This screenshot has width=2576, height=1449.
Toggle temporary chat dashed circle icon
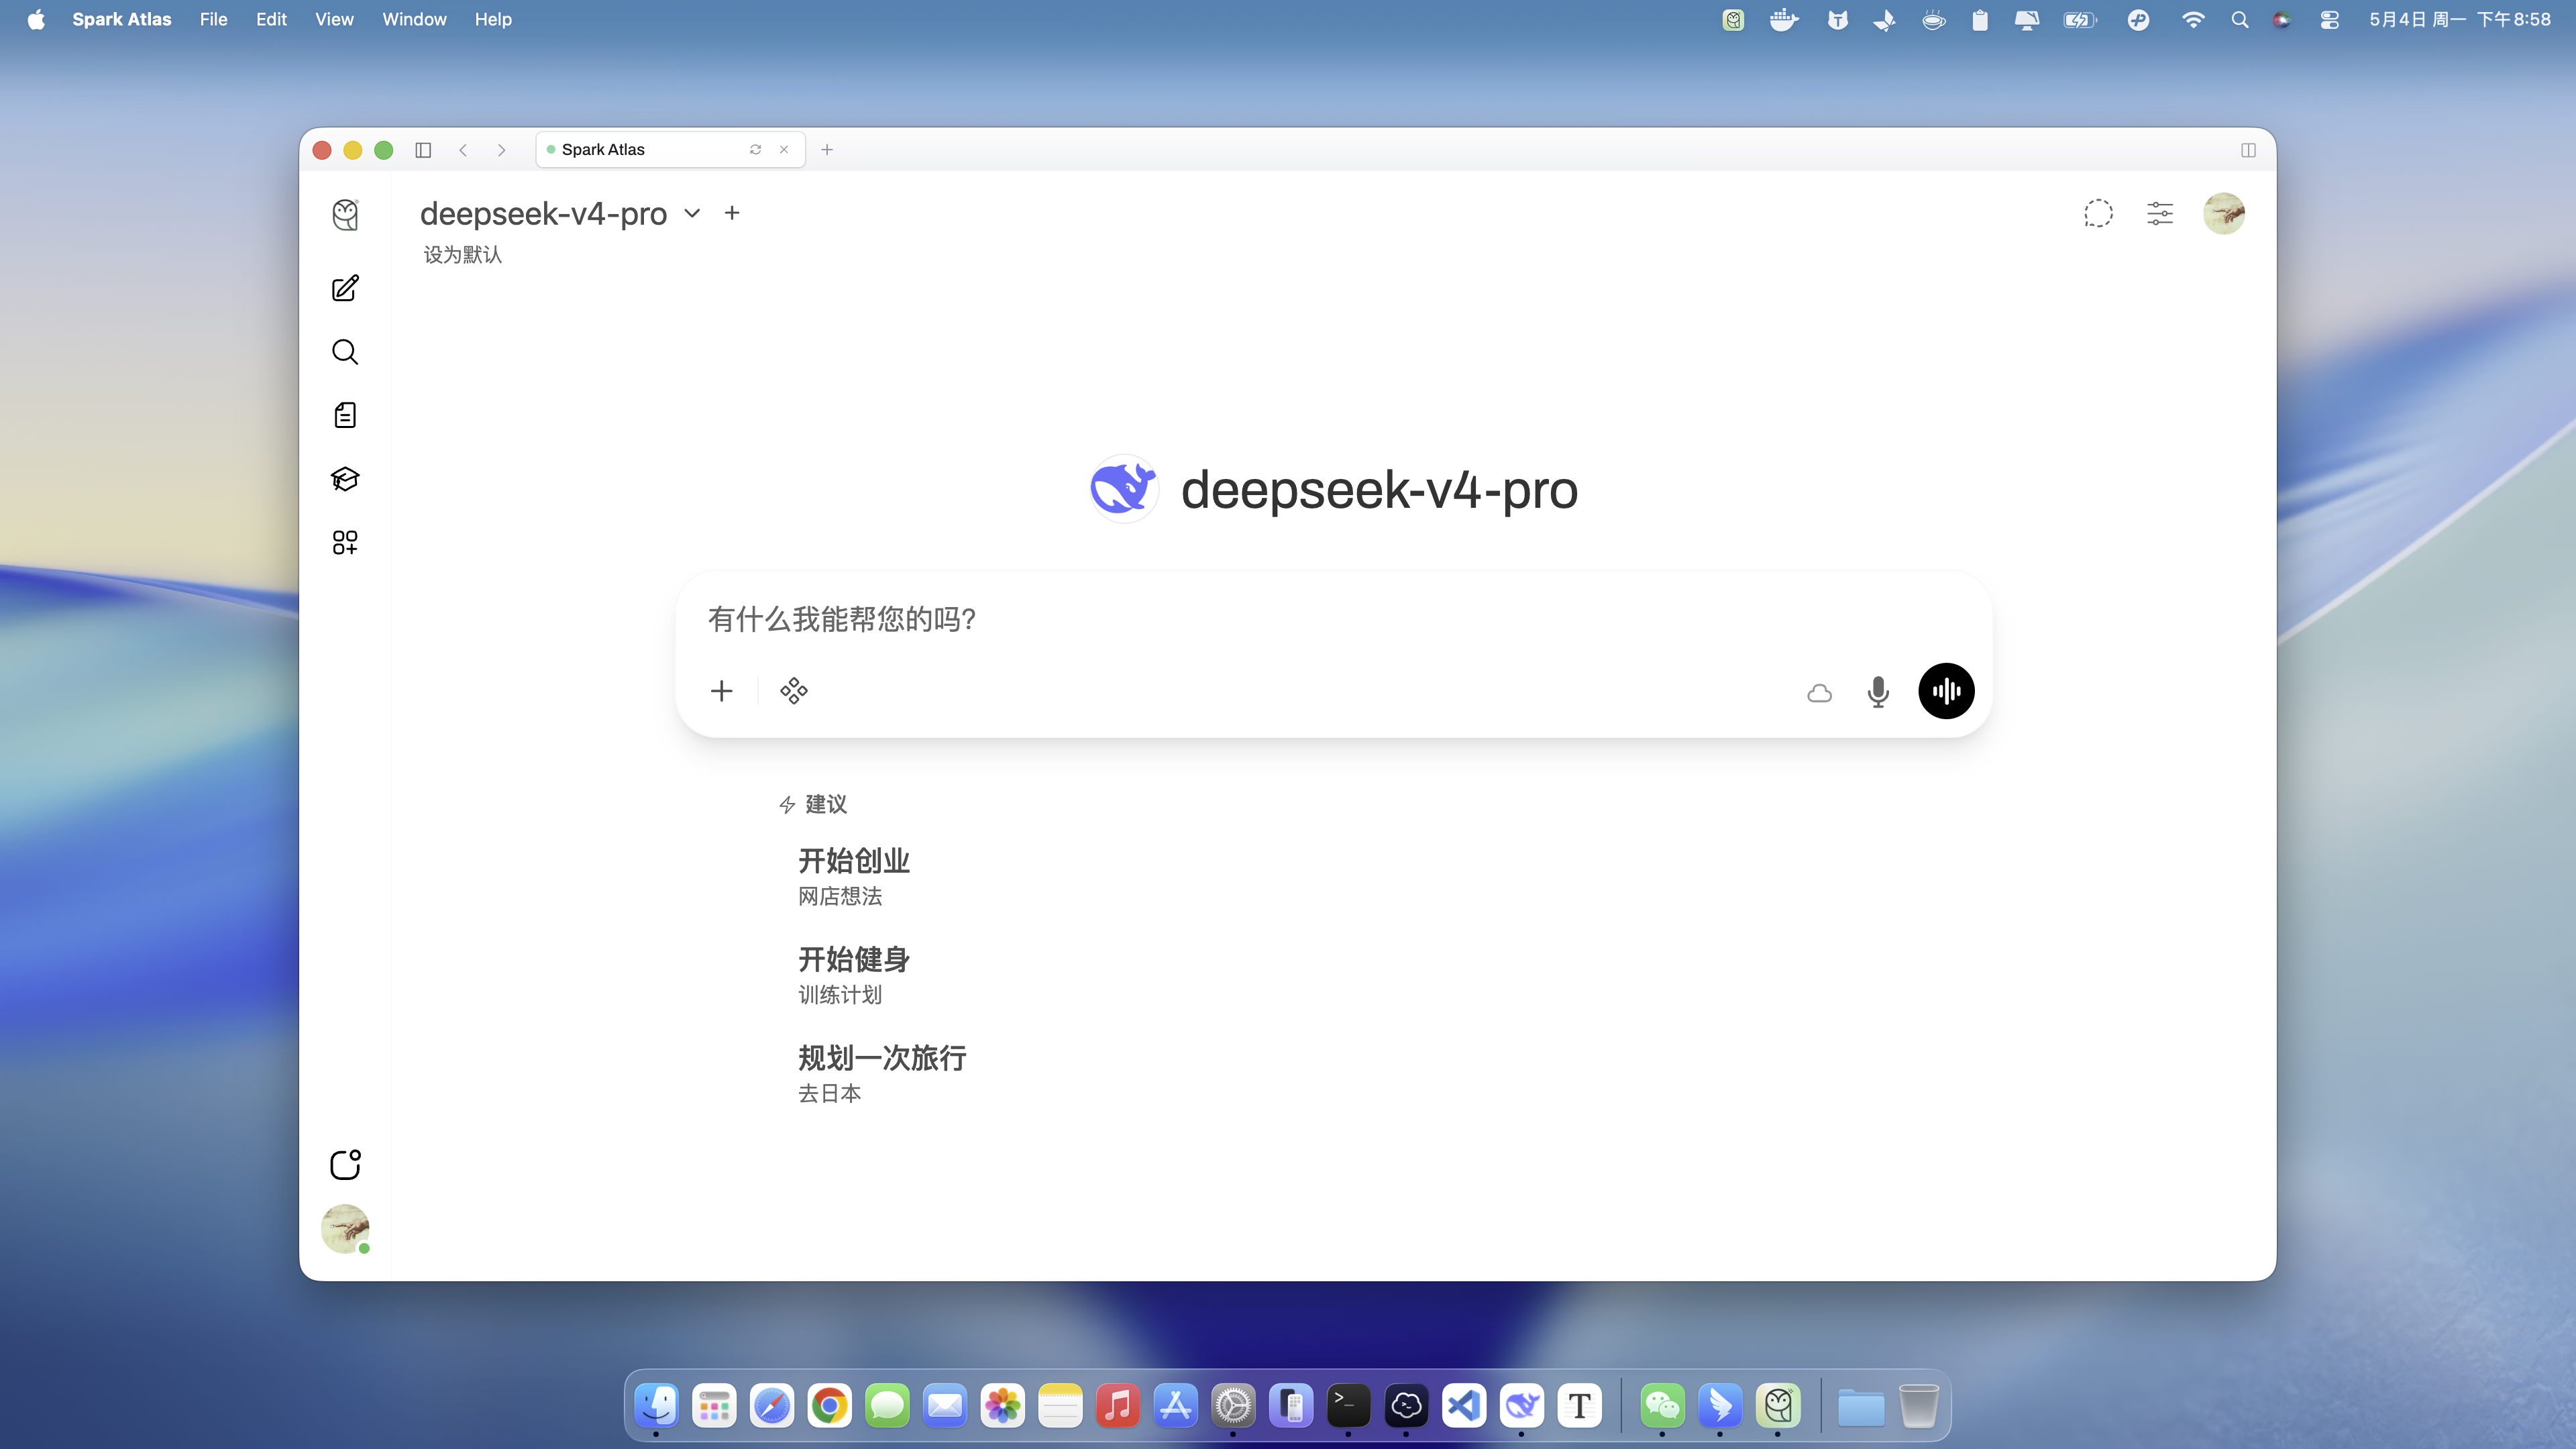(x=2098, y=213)
